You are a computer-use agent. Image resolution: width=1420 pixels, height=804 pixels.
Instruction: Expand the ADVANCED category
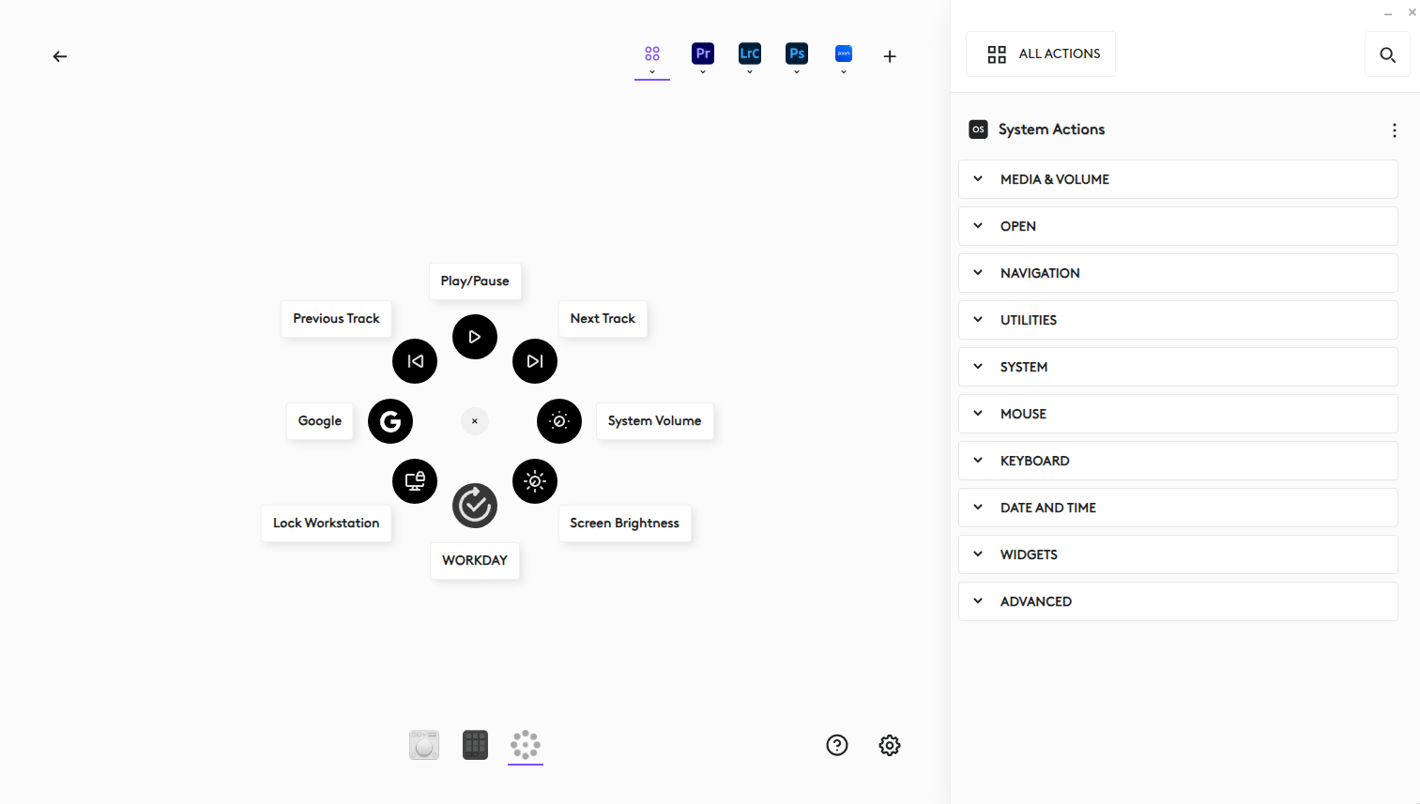coord(1178,601)
